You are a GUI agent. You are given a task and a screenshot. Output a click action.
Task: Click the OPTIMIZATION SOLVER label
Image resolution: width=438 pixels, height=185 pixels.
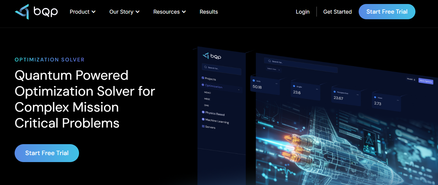(x=49, y=60)
